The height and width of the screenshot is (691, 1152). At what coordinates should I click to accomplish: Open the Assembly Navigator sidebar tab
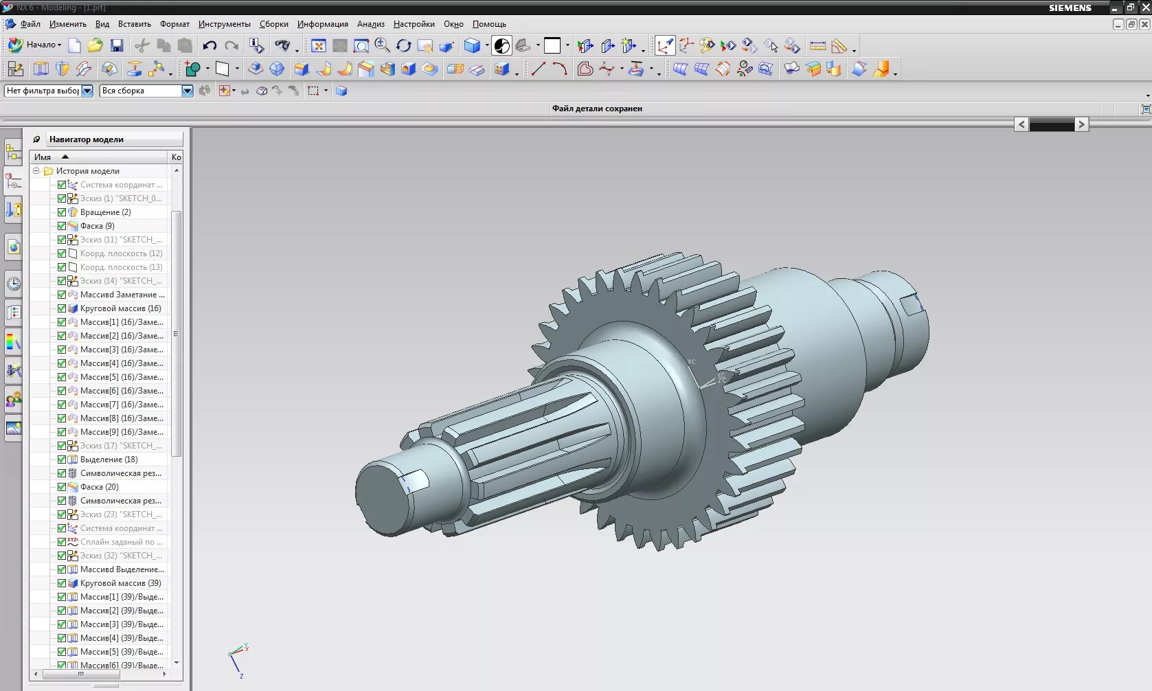tap(13, 152)
